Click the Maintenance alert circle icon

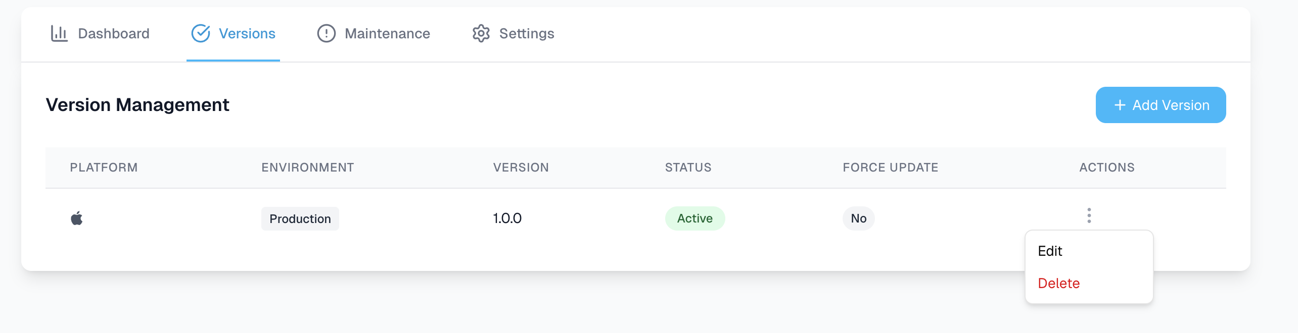coord(326,34)
